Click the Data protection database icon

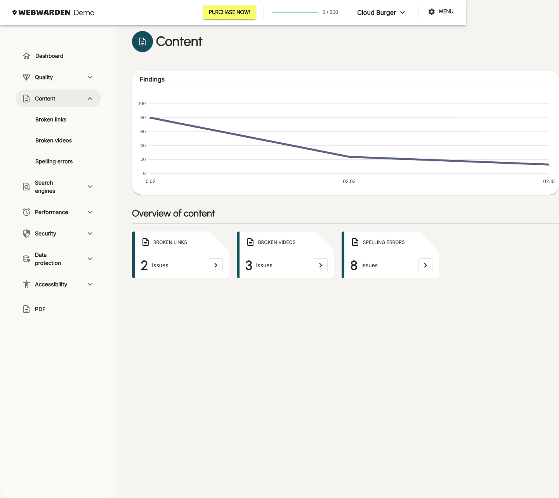(x=26, y=259)
